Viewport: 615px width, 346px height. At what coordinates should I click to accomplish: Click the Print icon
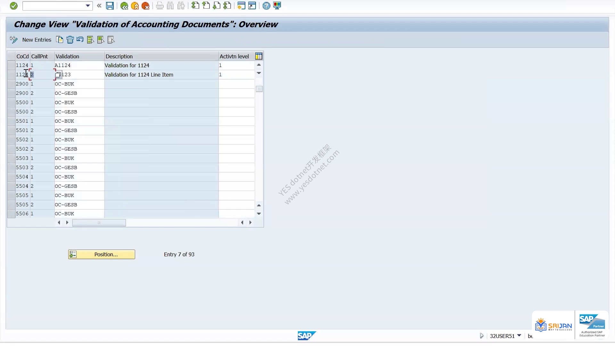(x=160, y=6)
